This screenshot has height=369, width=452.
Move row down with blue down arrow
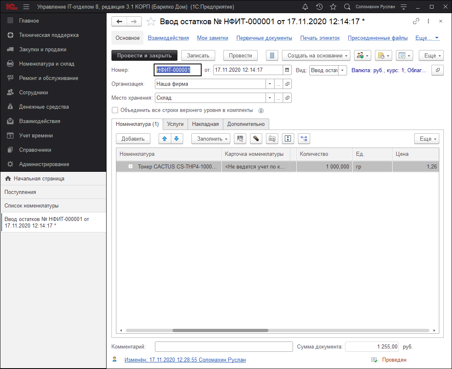pos(177,139)
